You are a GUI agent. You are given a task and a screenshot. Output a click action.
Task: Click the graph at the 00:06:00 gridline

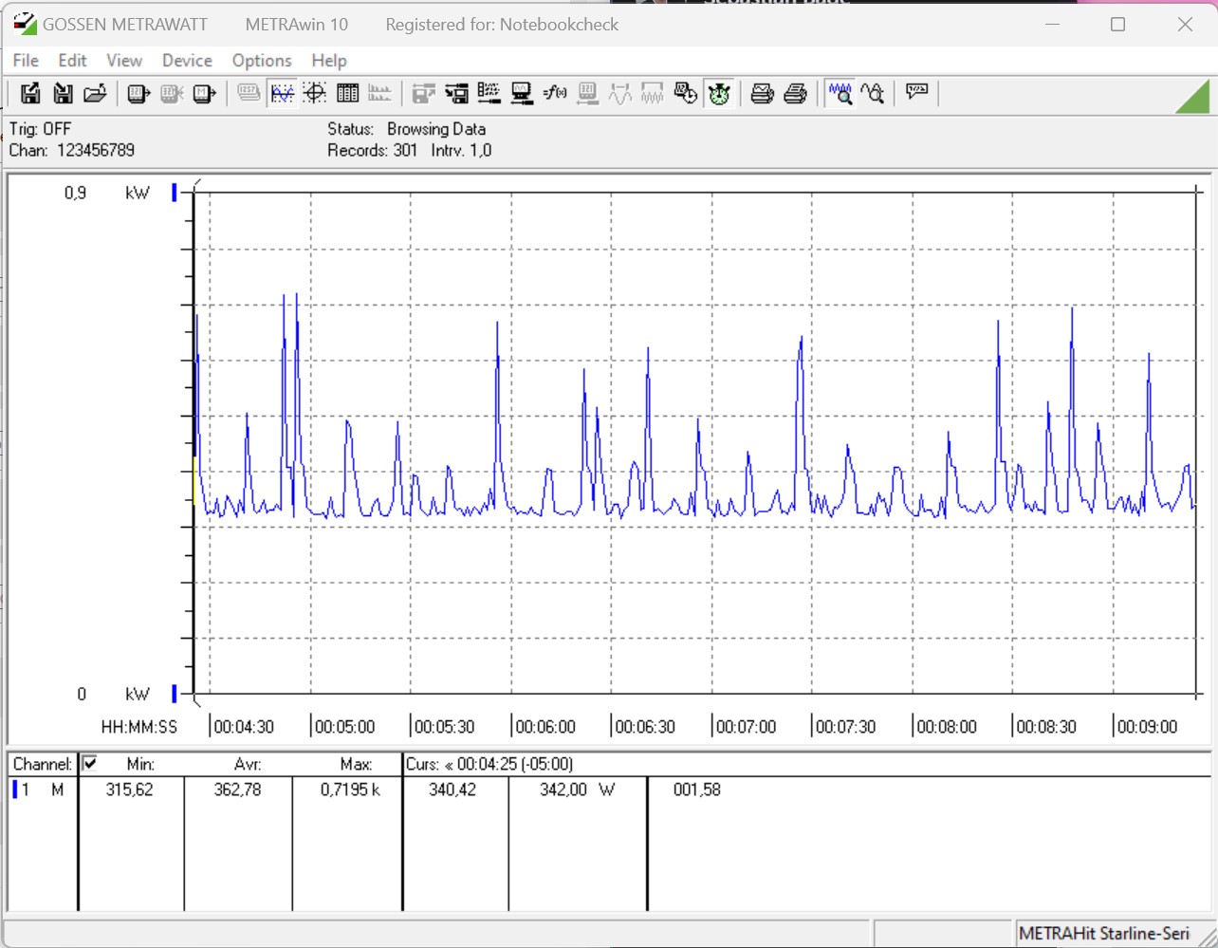click(511, 443)
